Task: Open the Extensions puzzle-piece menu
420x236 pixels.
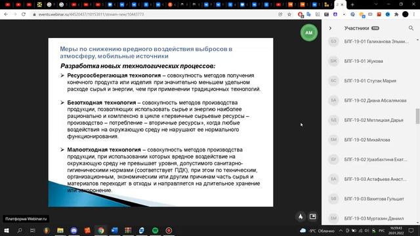Action: tap(396, 14)
